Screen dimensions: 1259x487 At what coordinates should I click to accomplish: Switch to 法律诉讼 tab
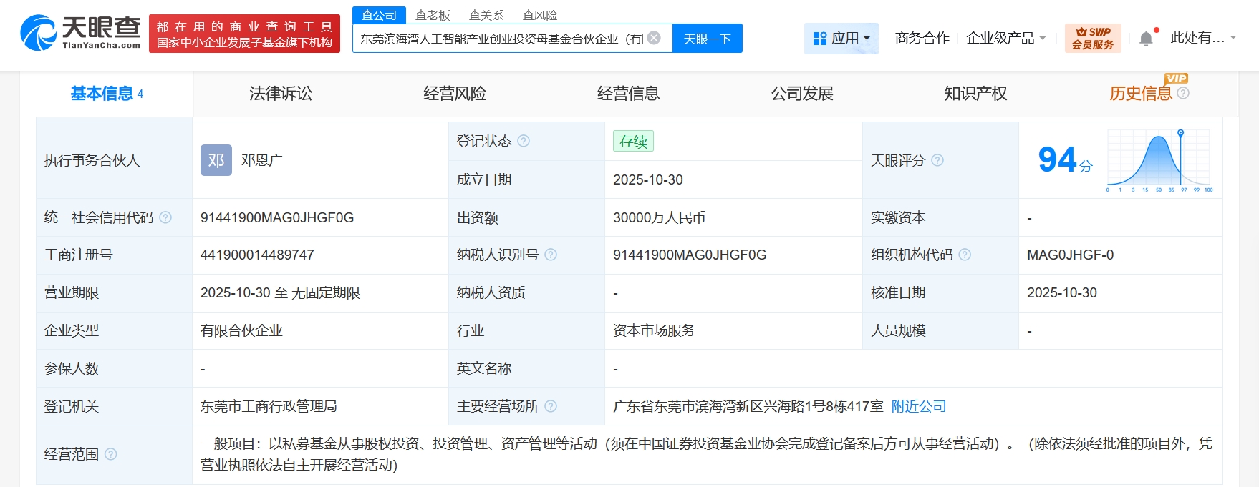[x=280, y=94]
